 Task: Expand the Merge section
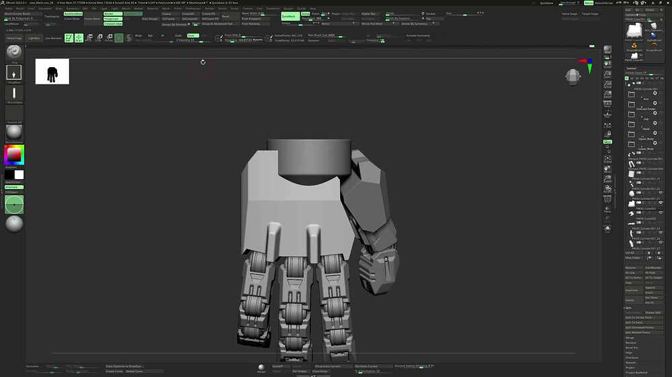click(x=630, y=337)
